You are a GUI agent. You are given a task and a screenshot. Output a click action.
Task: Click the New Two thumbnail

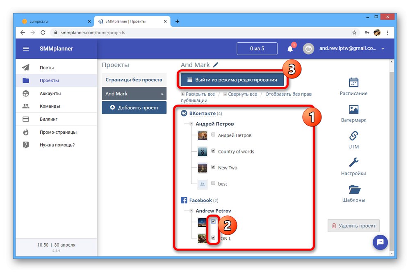(x=203, y=168)
